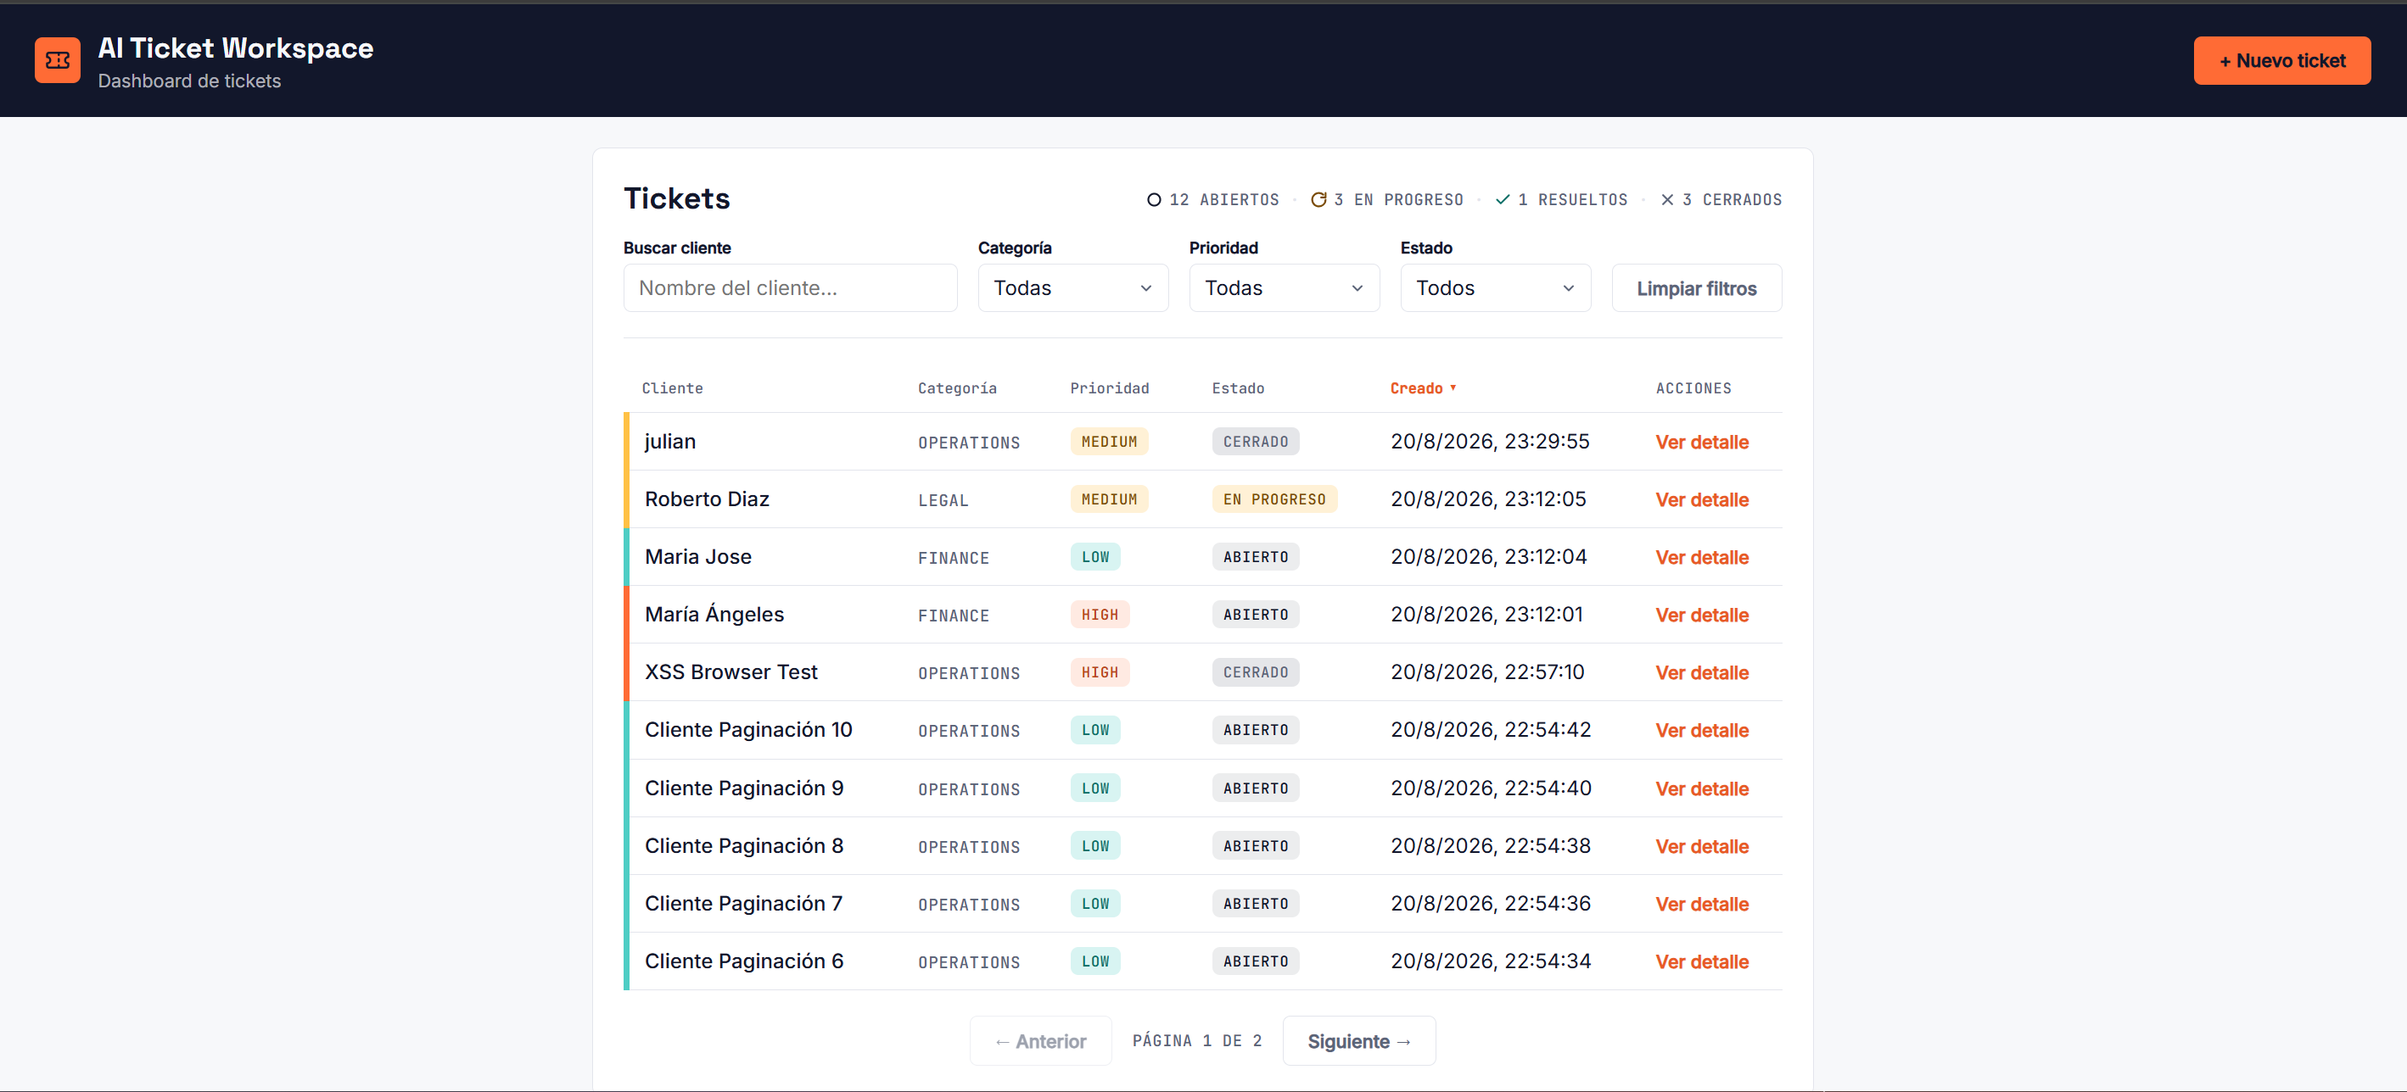
Task: Click the MEDIUM badge in julian's row
Action: click(1109, 442)
